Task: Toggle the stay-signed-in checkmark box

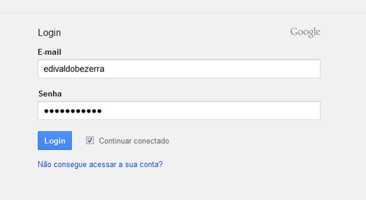Action: pos(90,141)
